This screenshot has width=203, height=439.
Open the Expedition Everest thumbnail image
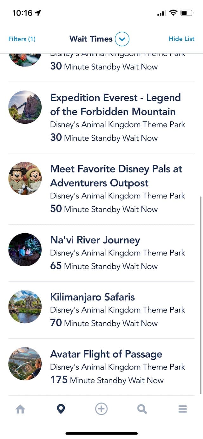pyautogui.click(x=25, y=107)
